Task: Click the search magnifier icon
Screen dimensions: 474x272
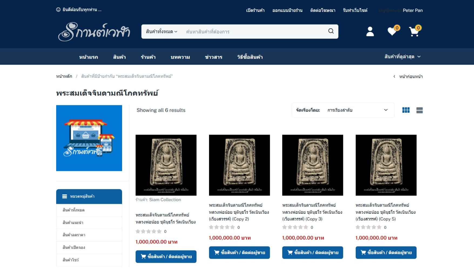Action: click(331, 31)
